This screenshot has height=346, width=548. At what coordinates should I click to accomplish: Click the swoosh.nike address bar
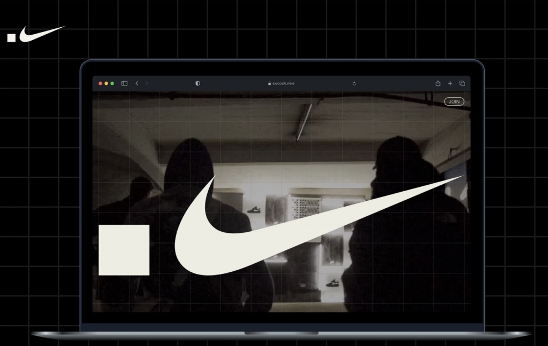click(281, 83)
